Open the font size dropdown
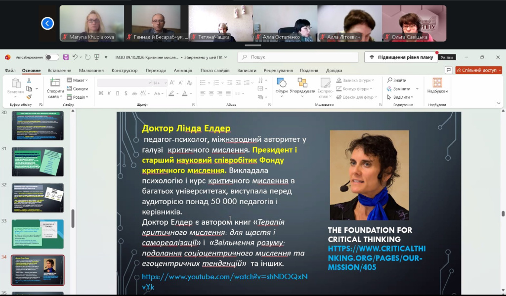The height and width of the screenshot is (296, 506). 166,83
